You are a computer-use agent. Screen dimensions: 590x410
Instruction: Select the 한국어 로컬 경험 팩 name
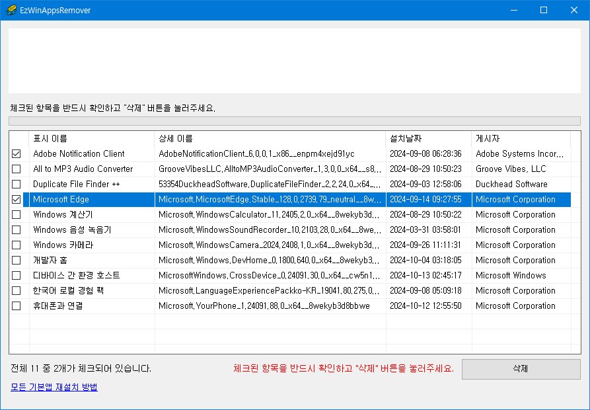coord(68,291)
